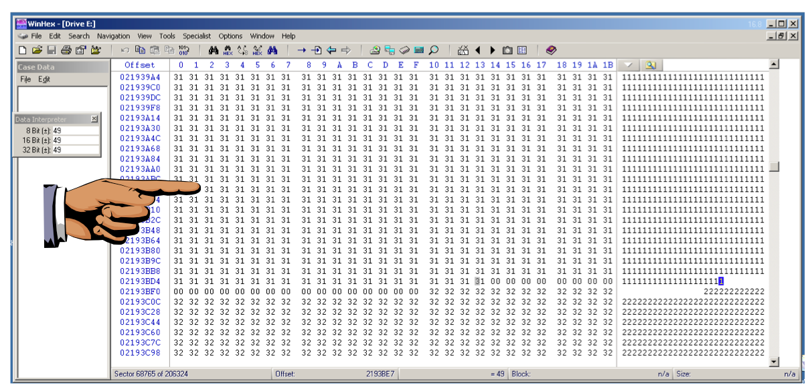Click the Print icon in toolbar
This screenshot has height=391, width=810.
point(66,50)
